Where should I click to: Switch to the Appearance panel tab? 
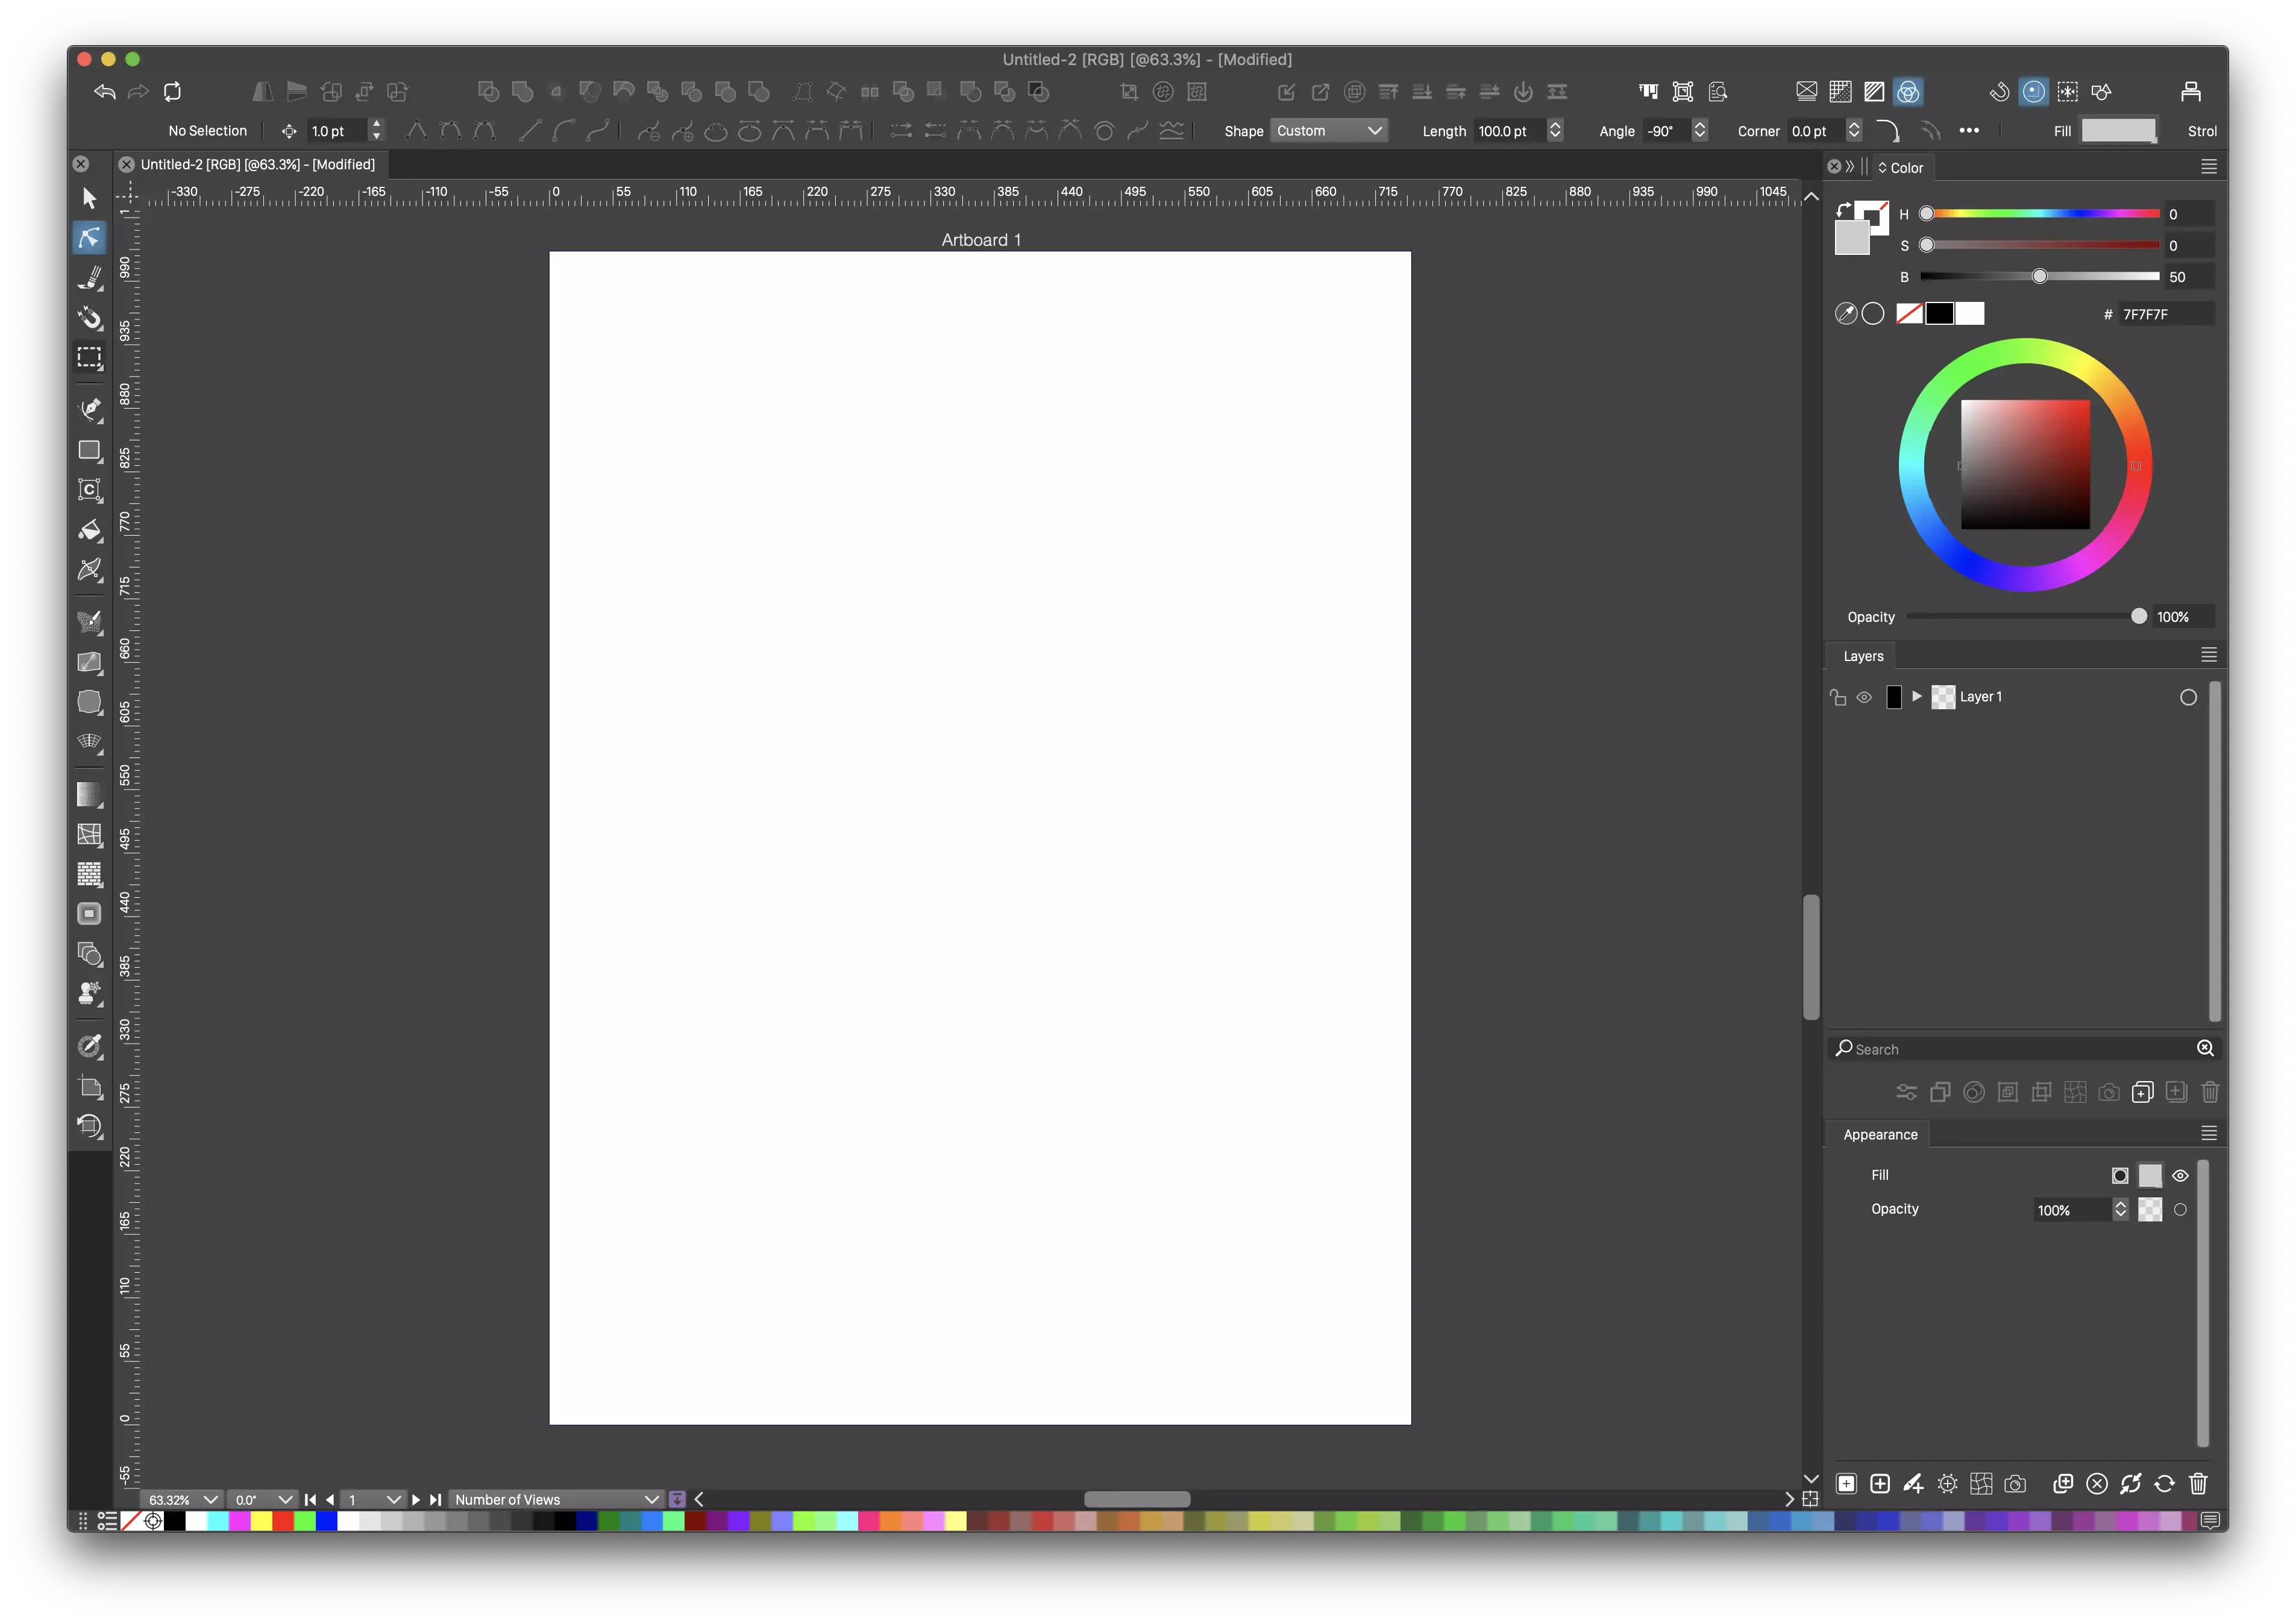pos(1880,1134)
